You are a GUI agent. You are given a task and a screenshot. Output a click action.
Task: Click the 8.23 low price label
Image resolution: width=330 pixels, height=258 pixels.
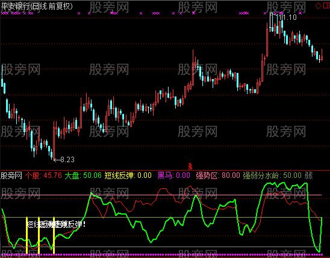(x=67, y=159)
